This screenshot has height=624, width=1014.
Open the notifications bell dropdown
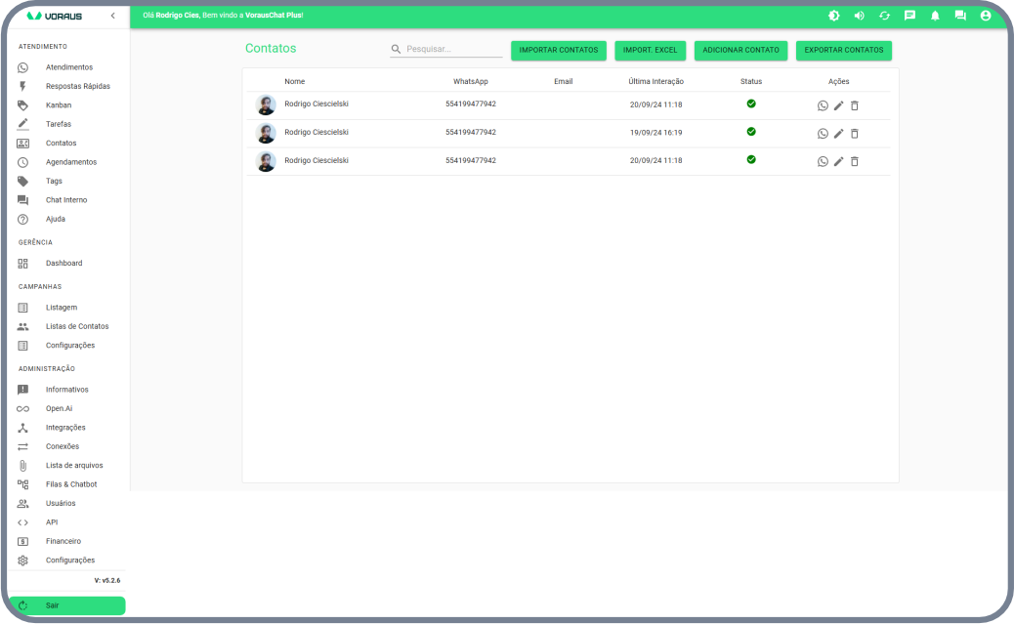point(935,16)
